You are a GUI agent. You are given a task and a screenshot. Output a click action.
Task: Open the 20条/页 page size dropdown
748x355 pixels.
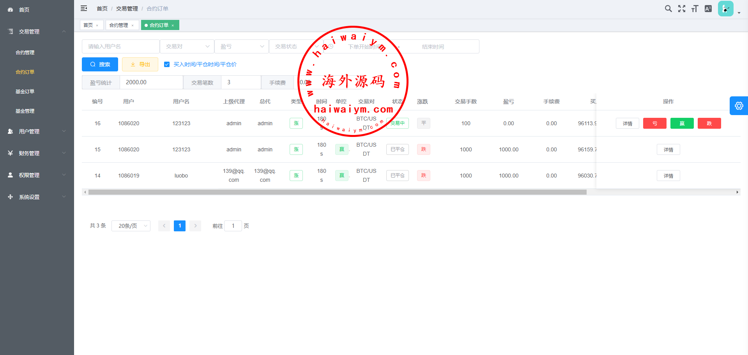click(131, 226)
